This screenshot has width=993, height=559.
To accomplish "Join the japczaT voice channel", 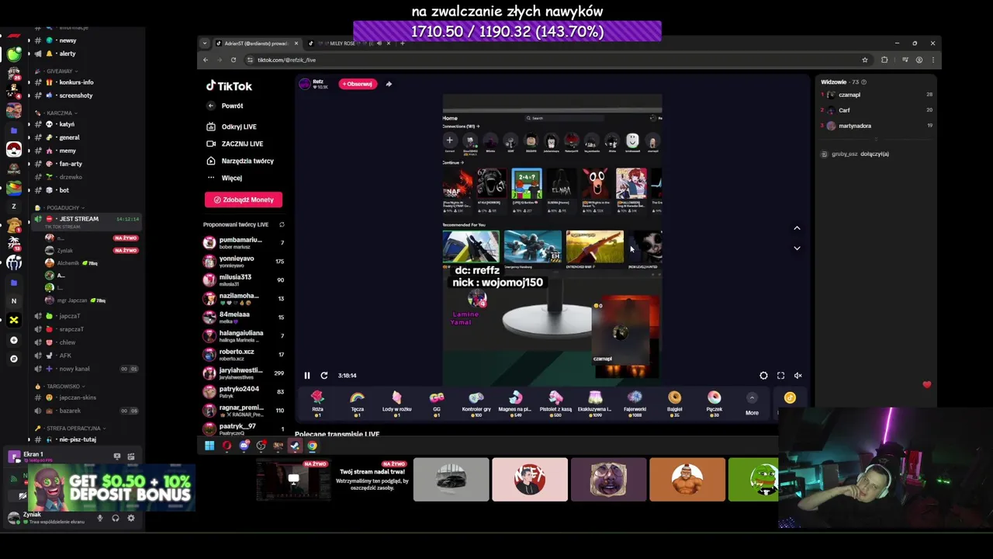I will pos(70,316).
